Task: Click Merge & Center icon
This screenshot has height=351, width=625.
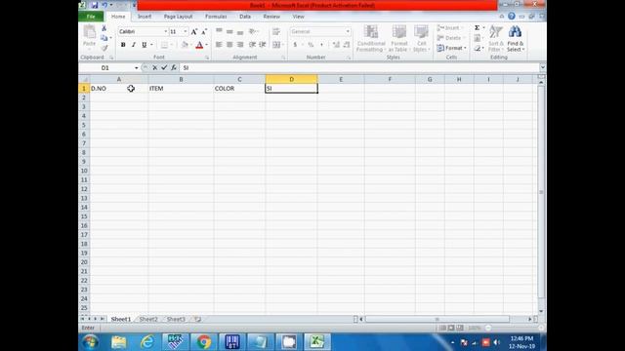Action: (276, 45)
